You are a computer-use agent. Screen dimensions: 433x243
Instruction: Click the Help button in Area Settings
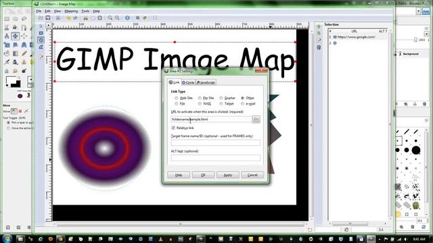coord(179,175)
